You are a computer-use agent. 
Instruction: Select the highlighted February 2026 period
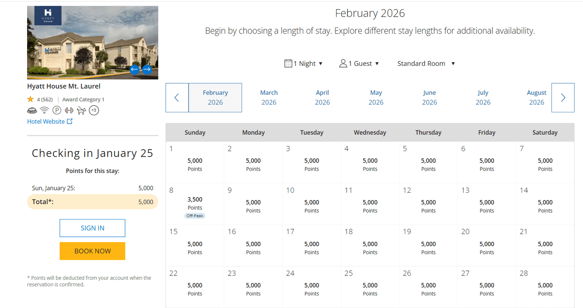(215, 97)
